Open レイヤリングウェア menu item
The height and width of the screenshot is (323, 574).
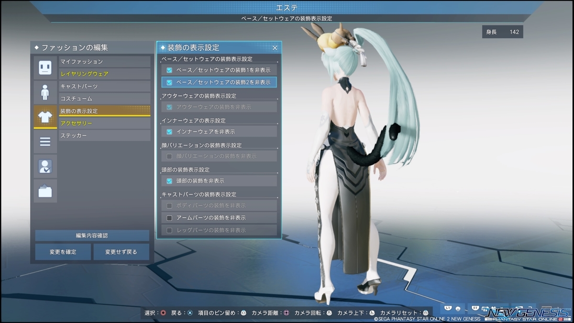click(x=104, y=74)
